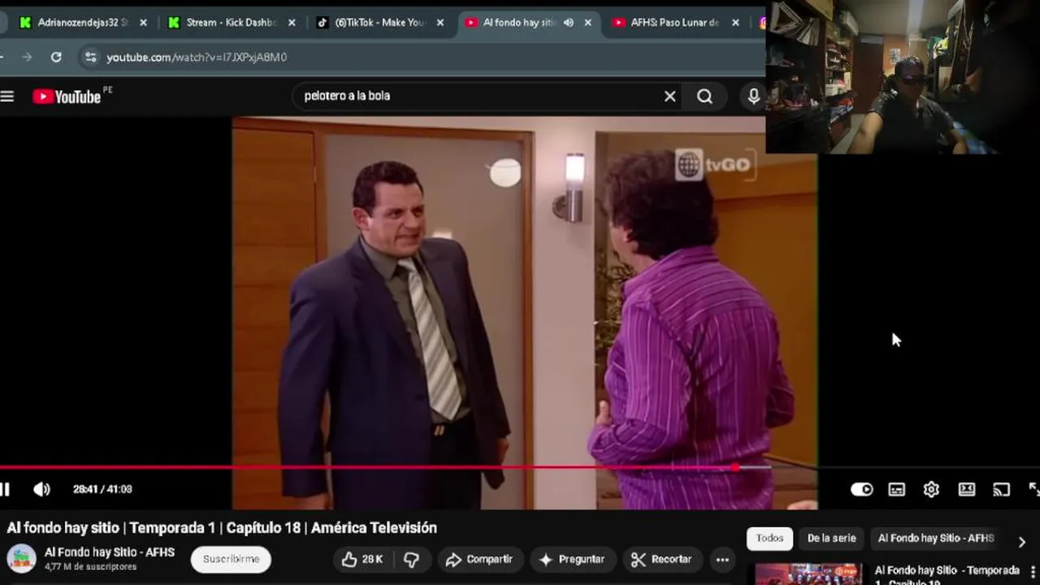The height and width of the screenshot is (585, 1040).
Task: Open the player settings gear
Action: (931, 489)
